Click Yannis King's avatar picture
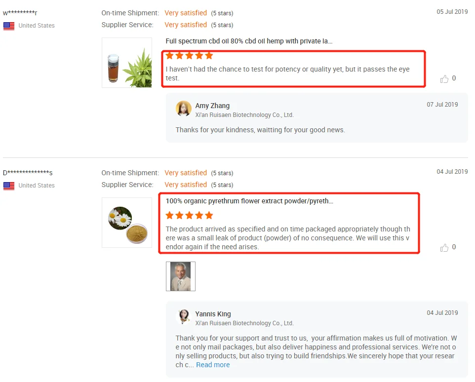This screenshot has height=382, width=475. click(184, 317)
